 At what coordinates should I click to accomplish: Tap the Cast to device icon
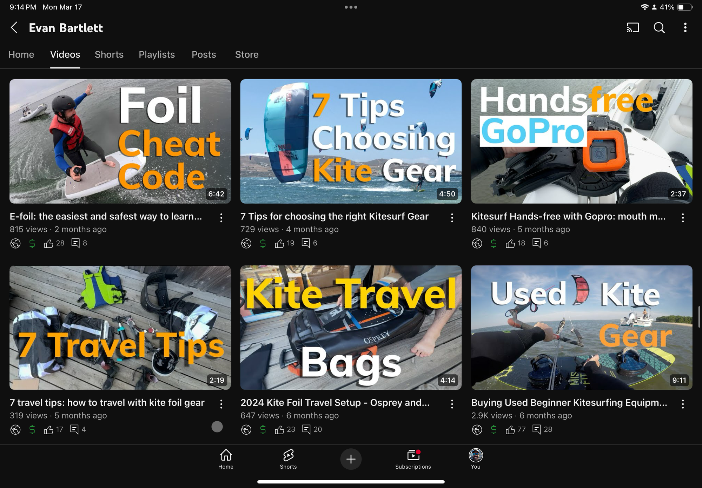coord(633,28)
